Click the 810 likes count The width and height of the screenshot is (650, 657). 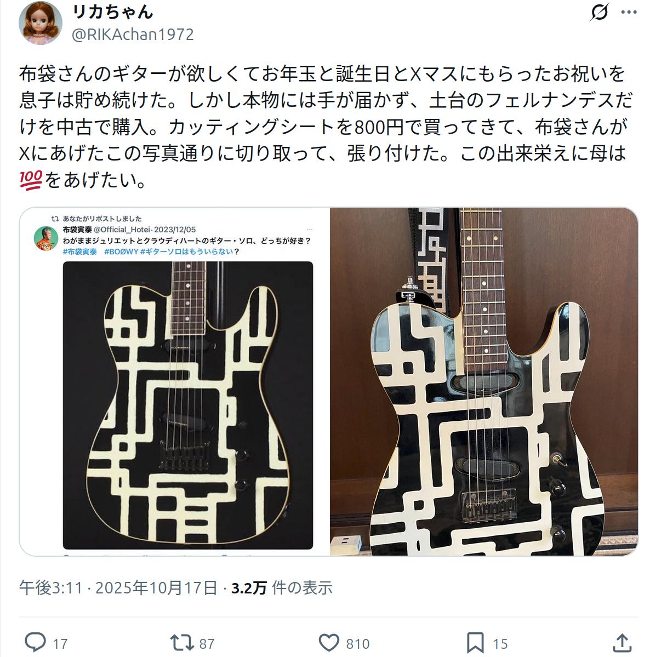coord(357,644)
